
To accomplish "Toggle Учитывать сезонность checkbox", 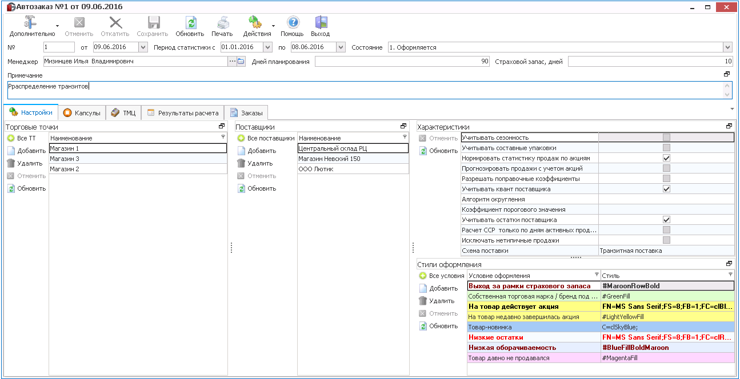I will coord(666,138).
